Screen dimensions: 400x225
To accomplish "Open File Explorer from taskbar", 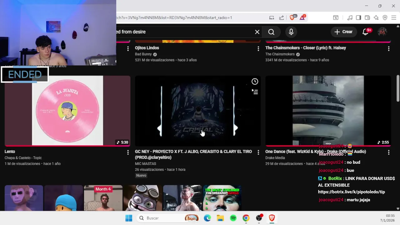I will [220, 218].
